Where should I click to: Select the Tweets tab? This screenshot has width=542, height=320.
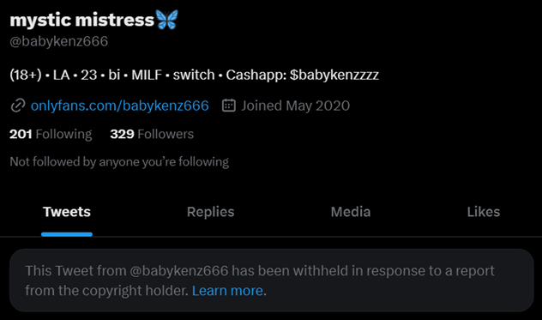(67, 212)
